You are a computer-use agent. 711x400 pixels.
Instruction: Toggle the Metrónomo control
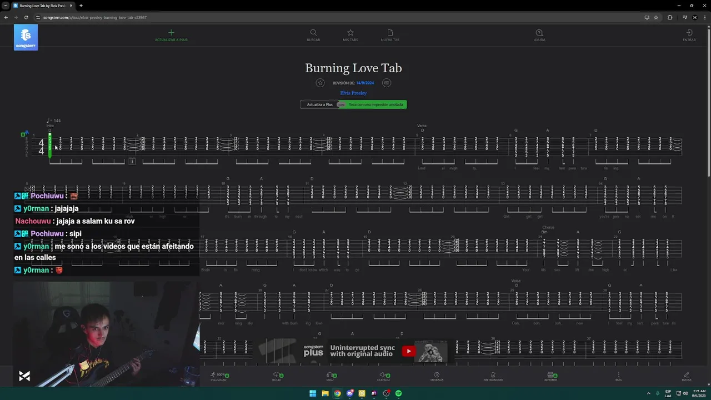click(493, 376)
